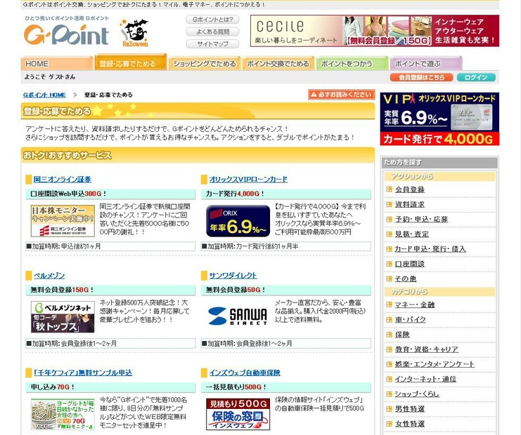Go to ポイントで遊ぶ tab
This screenshot has width=521, height=435.
click(426, 63)
